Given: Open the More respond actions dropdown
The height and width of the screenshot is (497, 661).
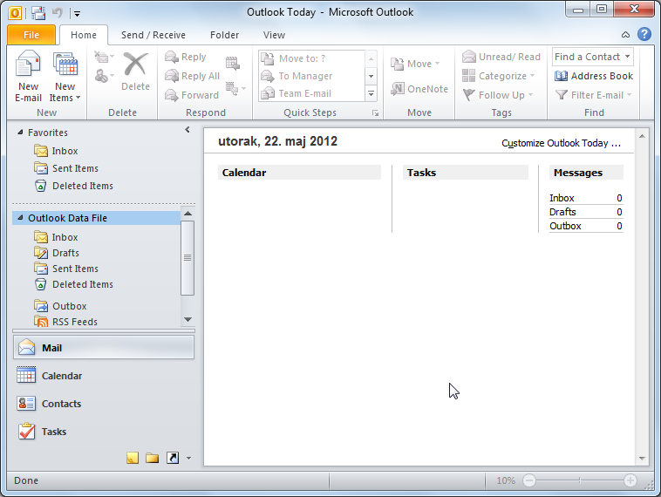Looking at the screenshot, I should (x=235, y=88).
